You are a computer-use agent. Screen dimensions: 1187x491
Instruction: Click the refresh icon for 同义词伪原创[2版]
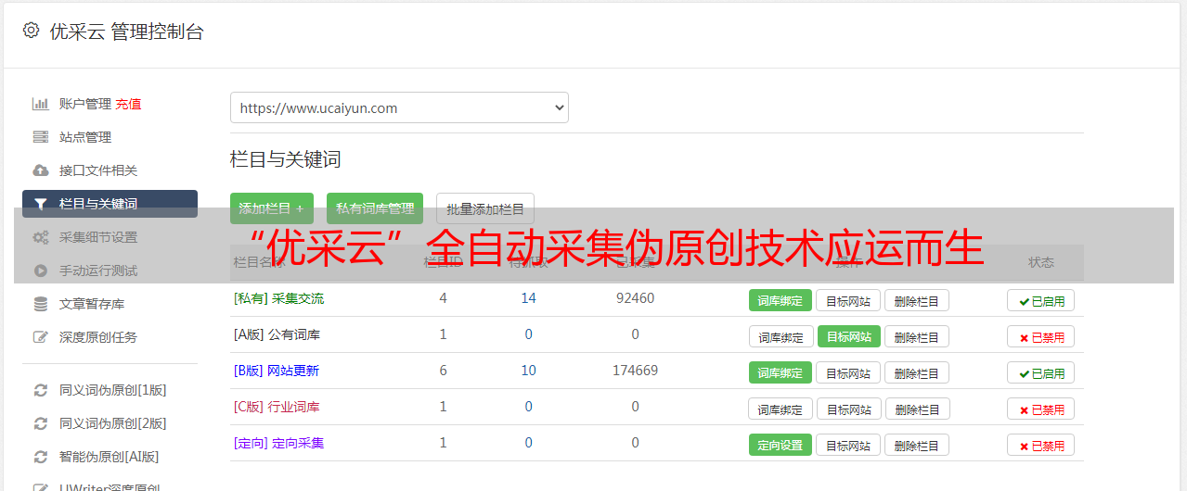41,423
